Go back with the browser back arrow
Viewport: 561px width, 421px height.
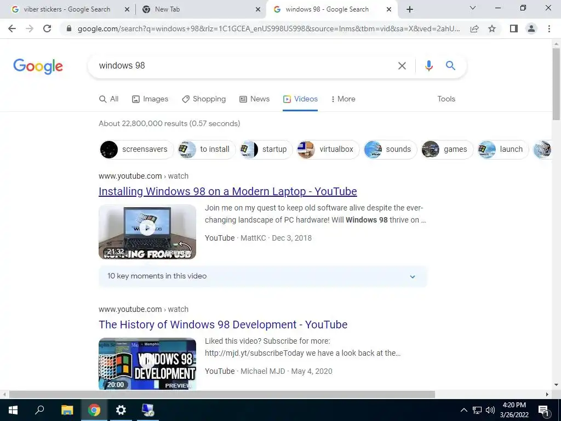[12, 29]
